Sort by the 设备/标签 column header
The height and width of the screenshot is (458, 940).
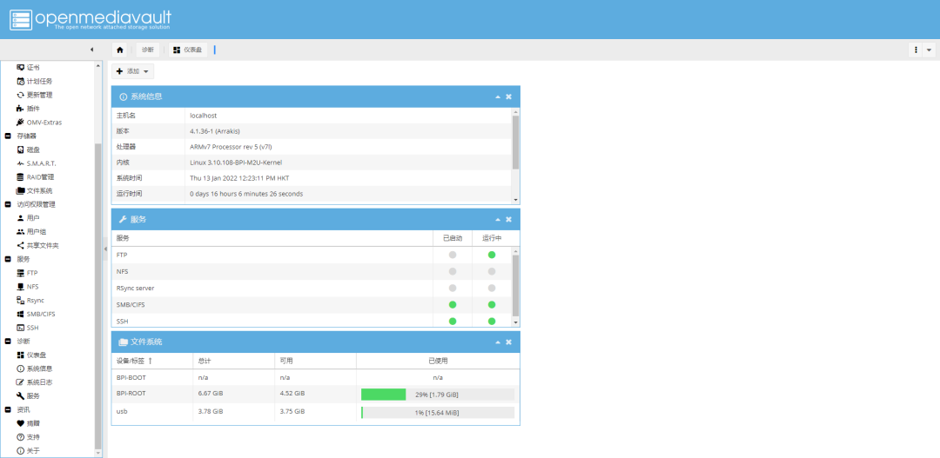coord(152,361)
